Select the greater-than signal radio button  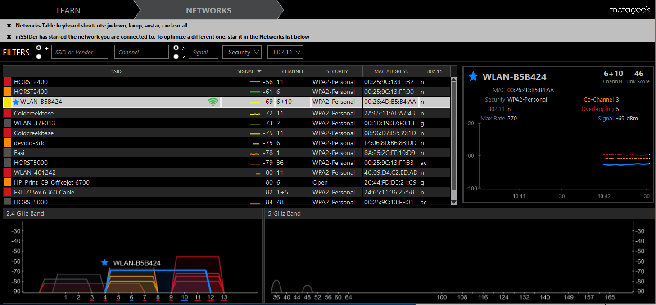coord(176,48)
